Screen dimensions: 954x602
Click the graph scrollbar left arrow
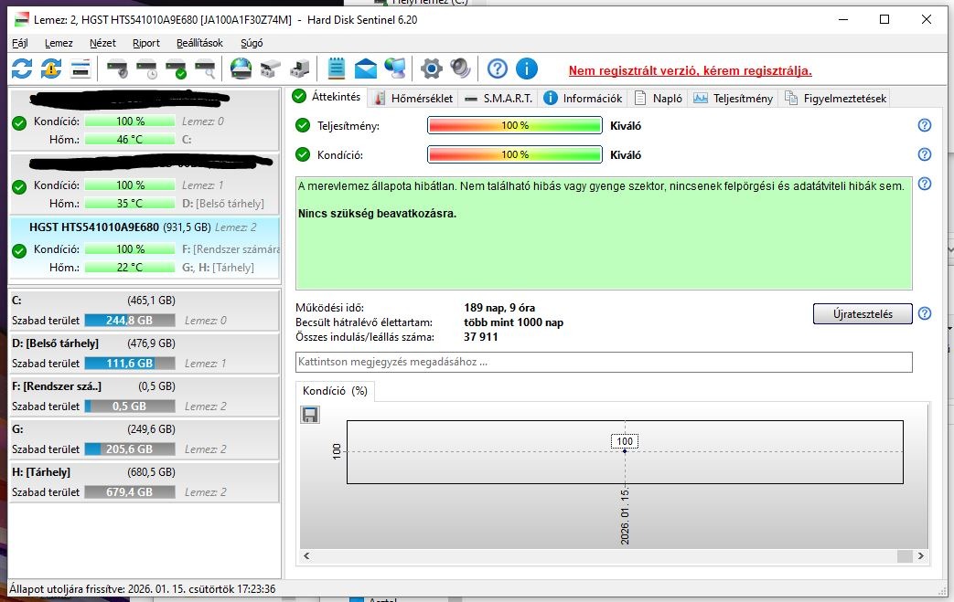tap(306, 555)
